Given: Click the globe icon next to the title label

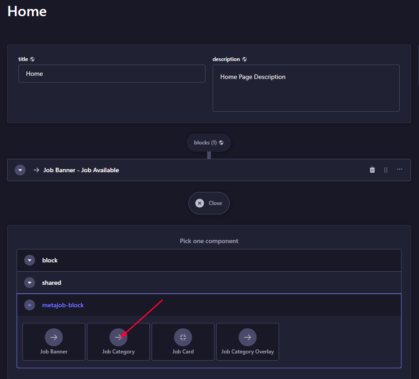Looking at the screenshot, I should tap(32, 59).
